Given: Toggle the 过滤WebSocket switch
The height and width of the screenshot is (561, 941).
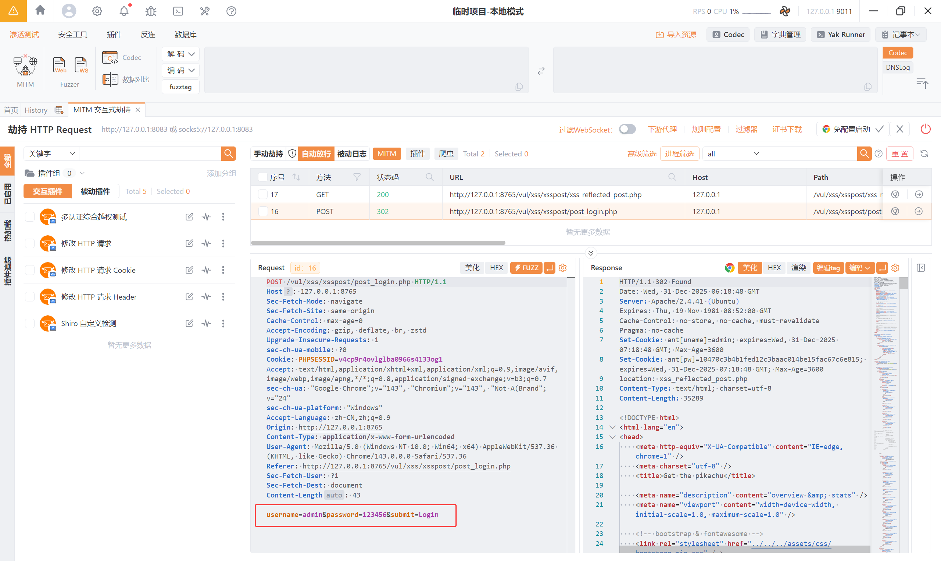Looking at the screenshot, I should click(627, 129).
